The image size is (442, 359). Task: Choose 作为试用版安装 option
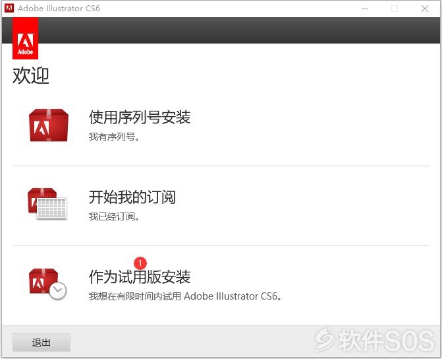pos(140,277)
